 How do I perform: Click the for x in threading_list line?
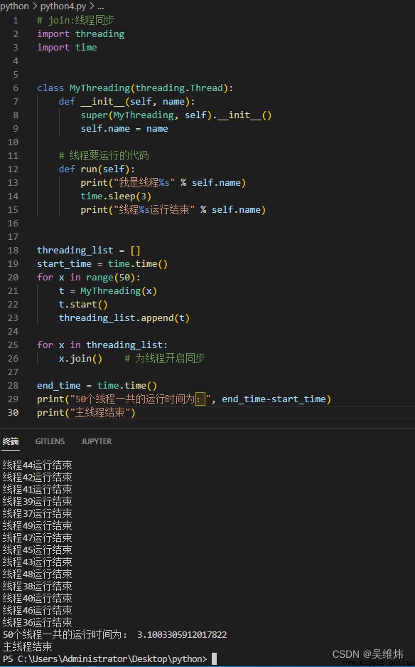[x=102, y=345]
